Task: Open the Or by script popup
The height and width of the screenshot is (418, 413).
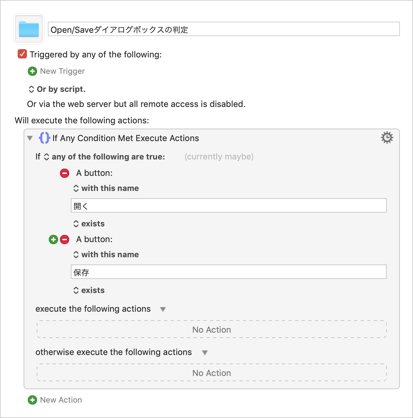Action: click(57, 89)
